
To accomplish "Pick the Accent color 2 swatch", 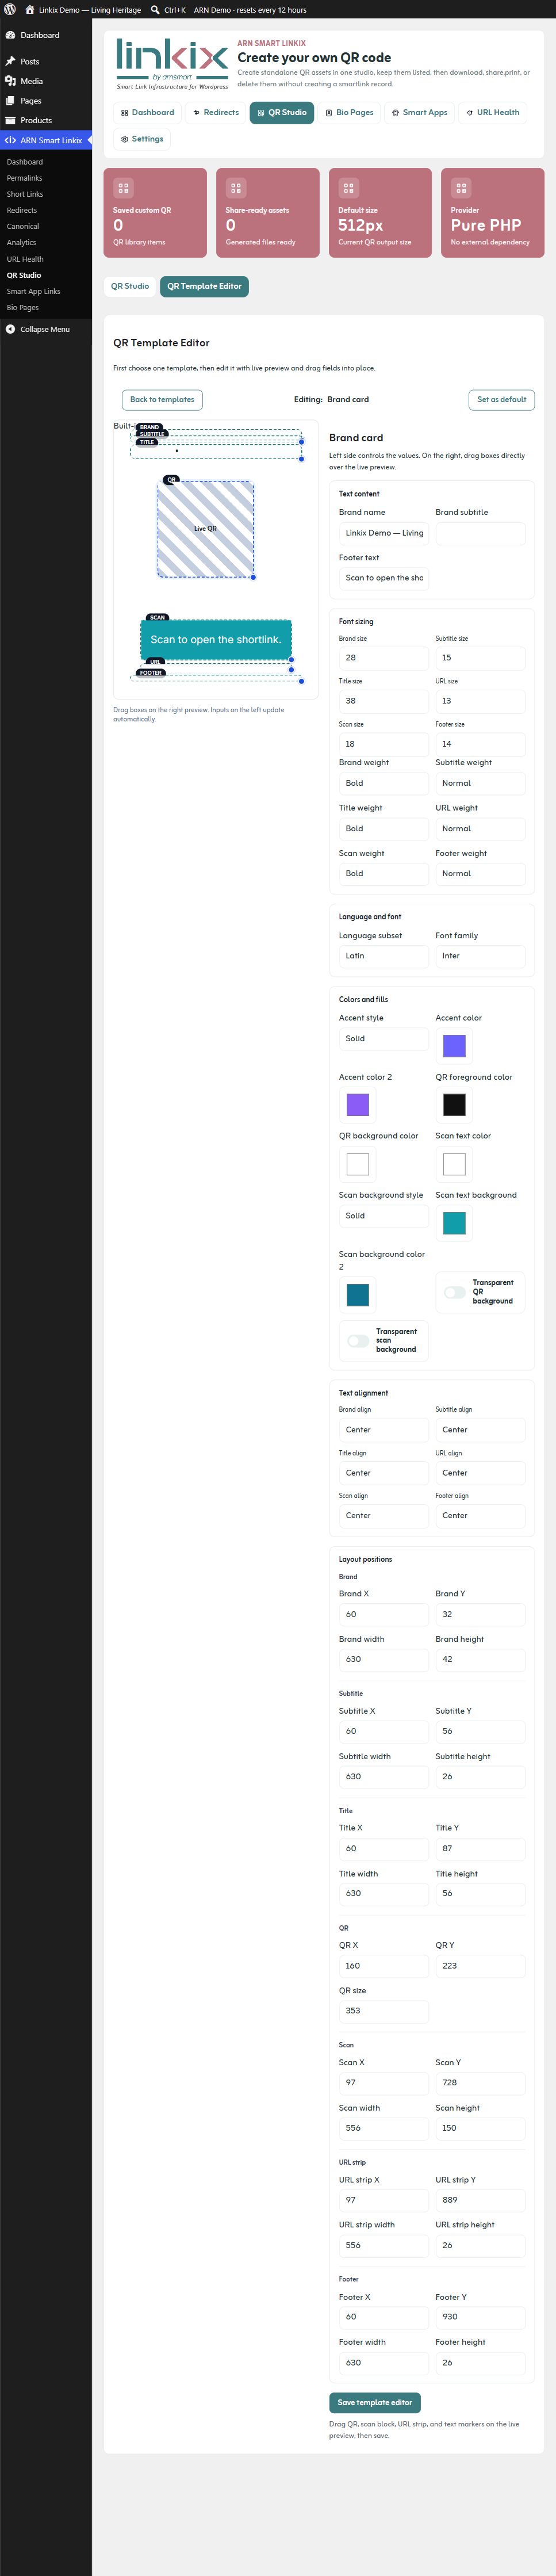I will click(x=357, y=1104).
